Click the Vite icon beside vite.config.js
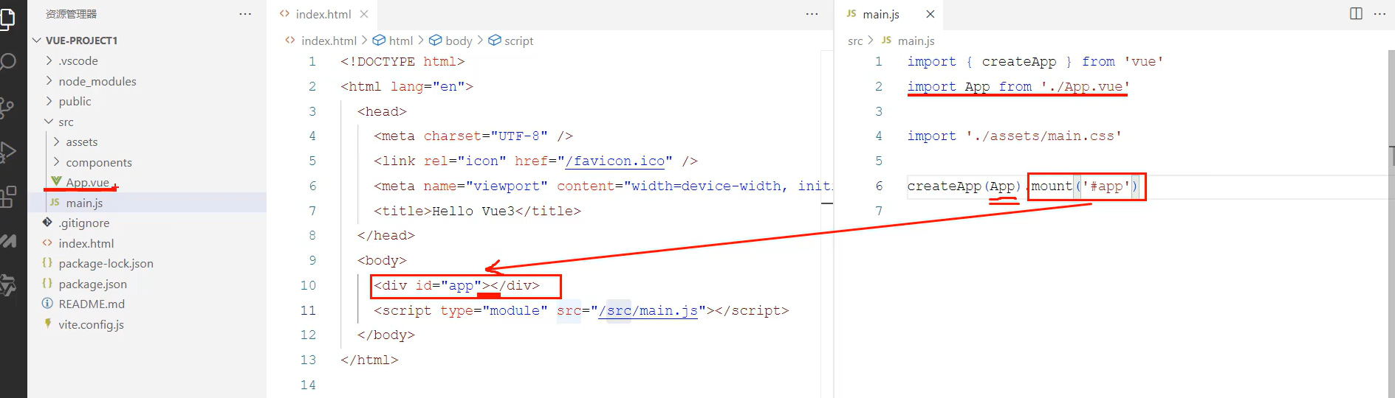Viewport: 1395px width, 398px height. coord(48,324)
